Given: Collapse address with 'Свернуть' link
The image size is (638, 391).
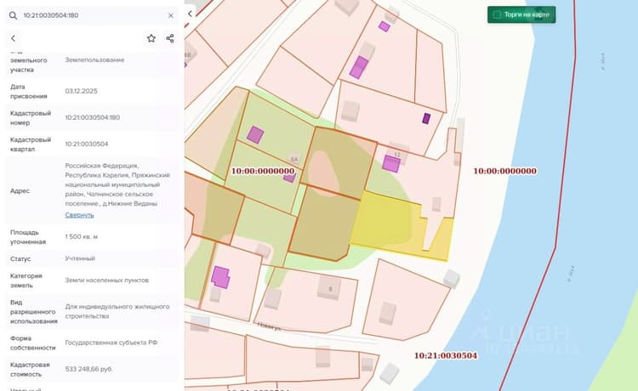Looking at the screenshot, I should pos(79,214).
